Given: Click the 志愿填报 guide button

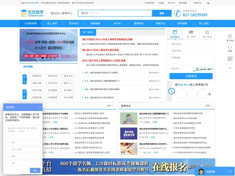Looking at the screenshot, I should (x=53, y=97).
